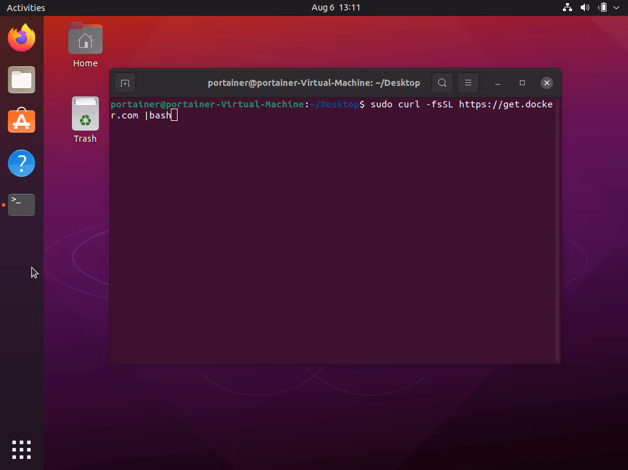Open Ubuntu Software from the dock

[x=22, y=121]
